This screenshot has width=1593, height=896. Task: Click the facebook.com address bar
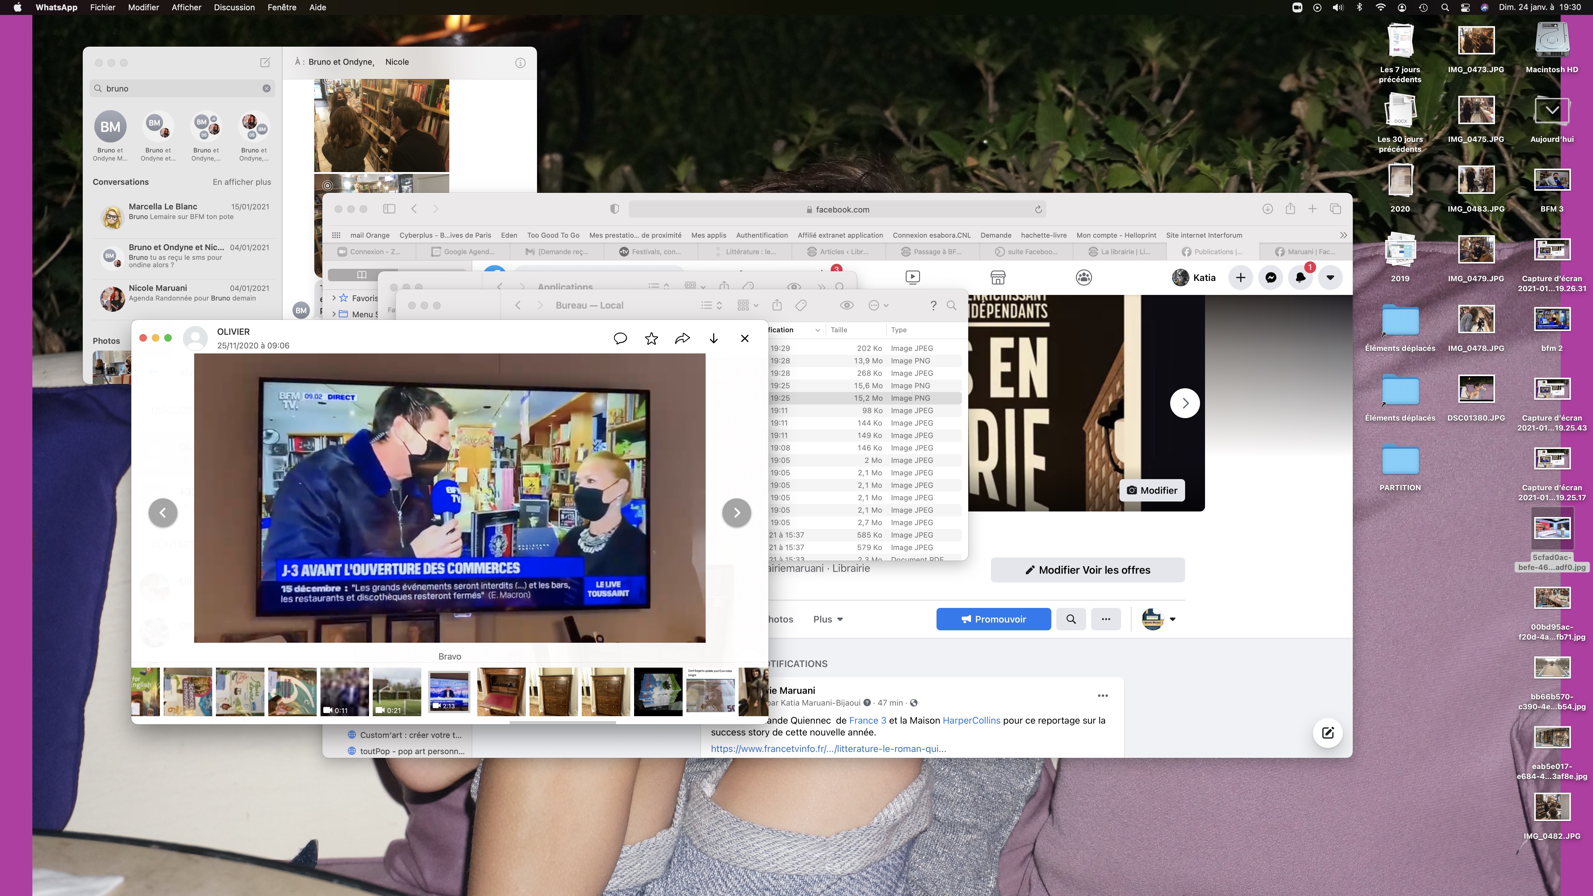pyautogui.click(x=838, y=210)
